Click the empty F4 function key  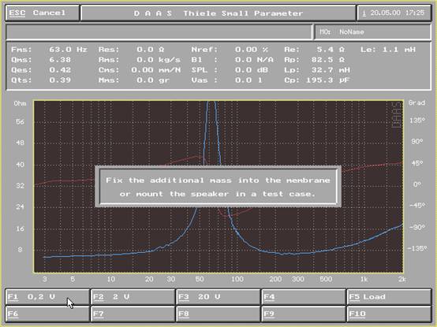[304, 297]
